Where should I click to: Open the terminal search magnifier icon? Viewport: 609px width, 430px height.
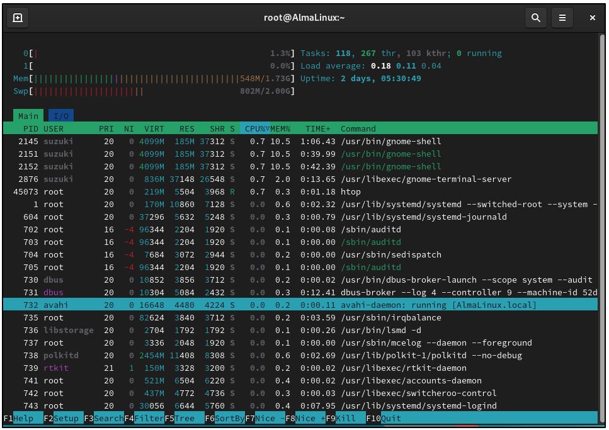[x=536, y=18]
